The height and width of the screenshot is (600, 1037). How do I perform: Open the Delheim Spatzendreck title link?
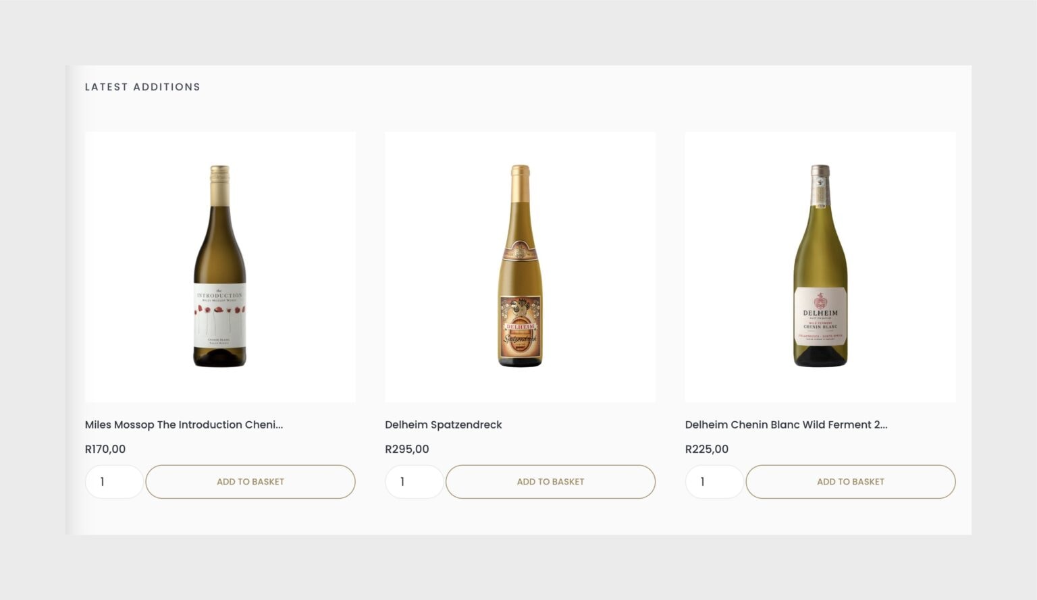coord(444,425)
